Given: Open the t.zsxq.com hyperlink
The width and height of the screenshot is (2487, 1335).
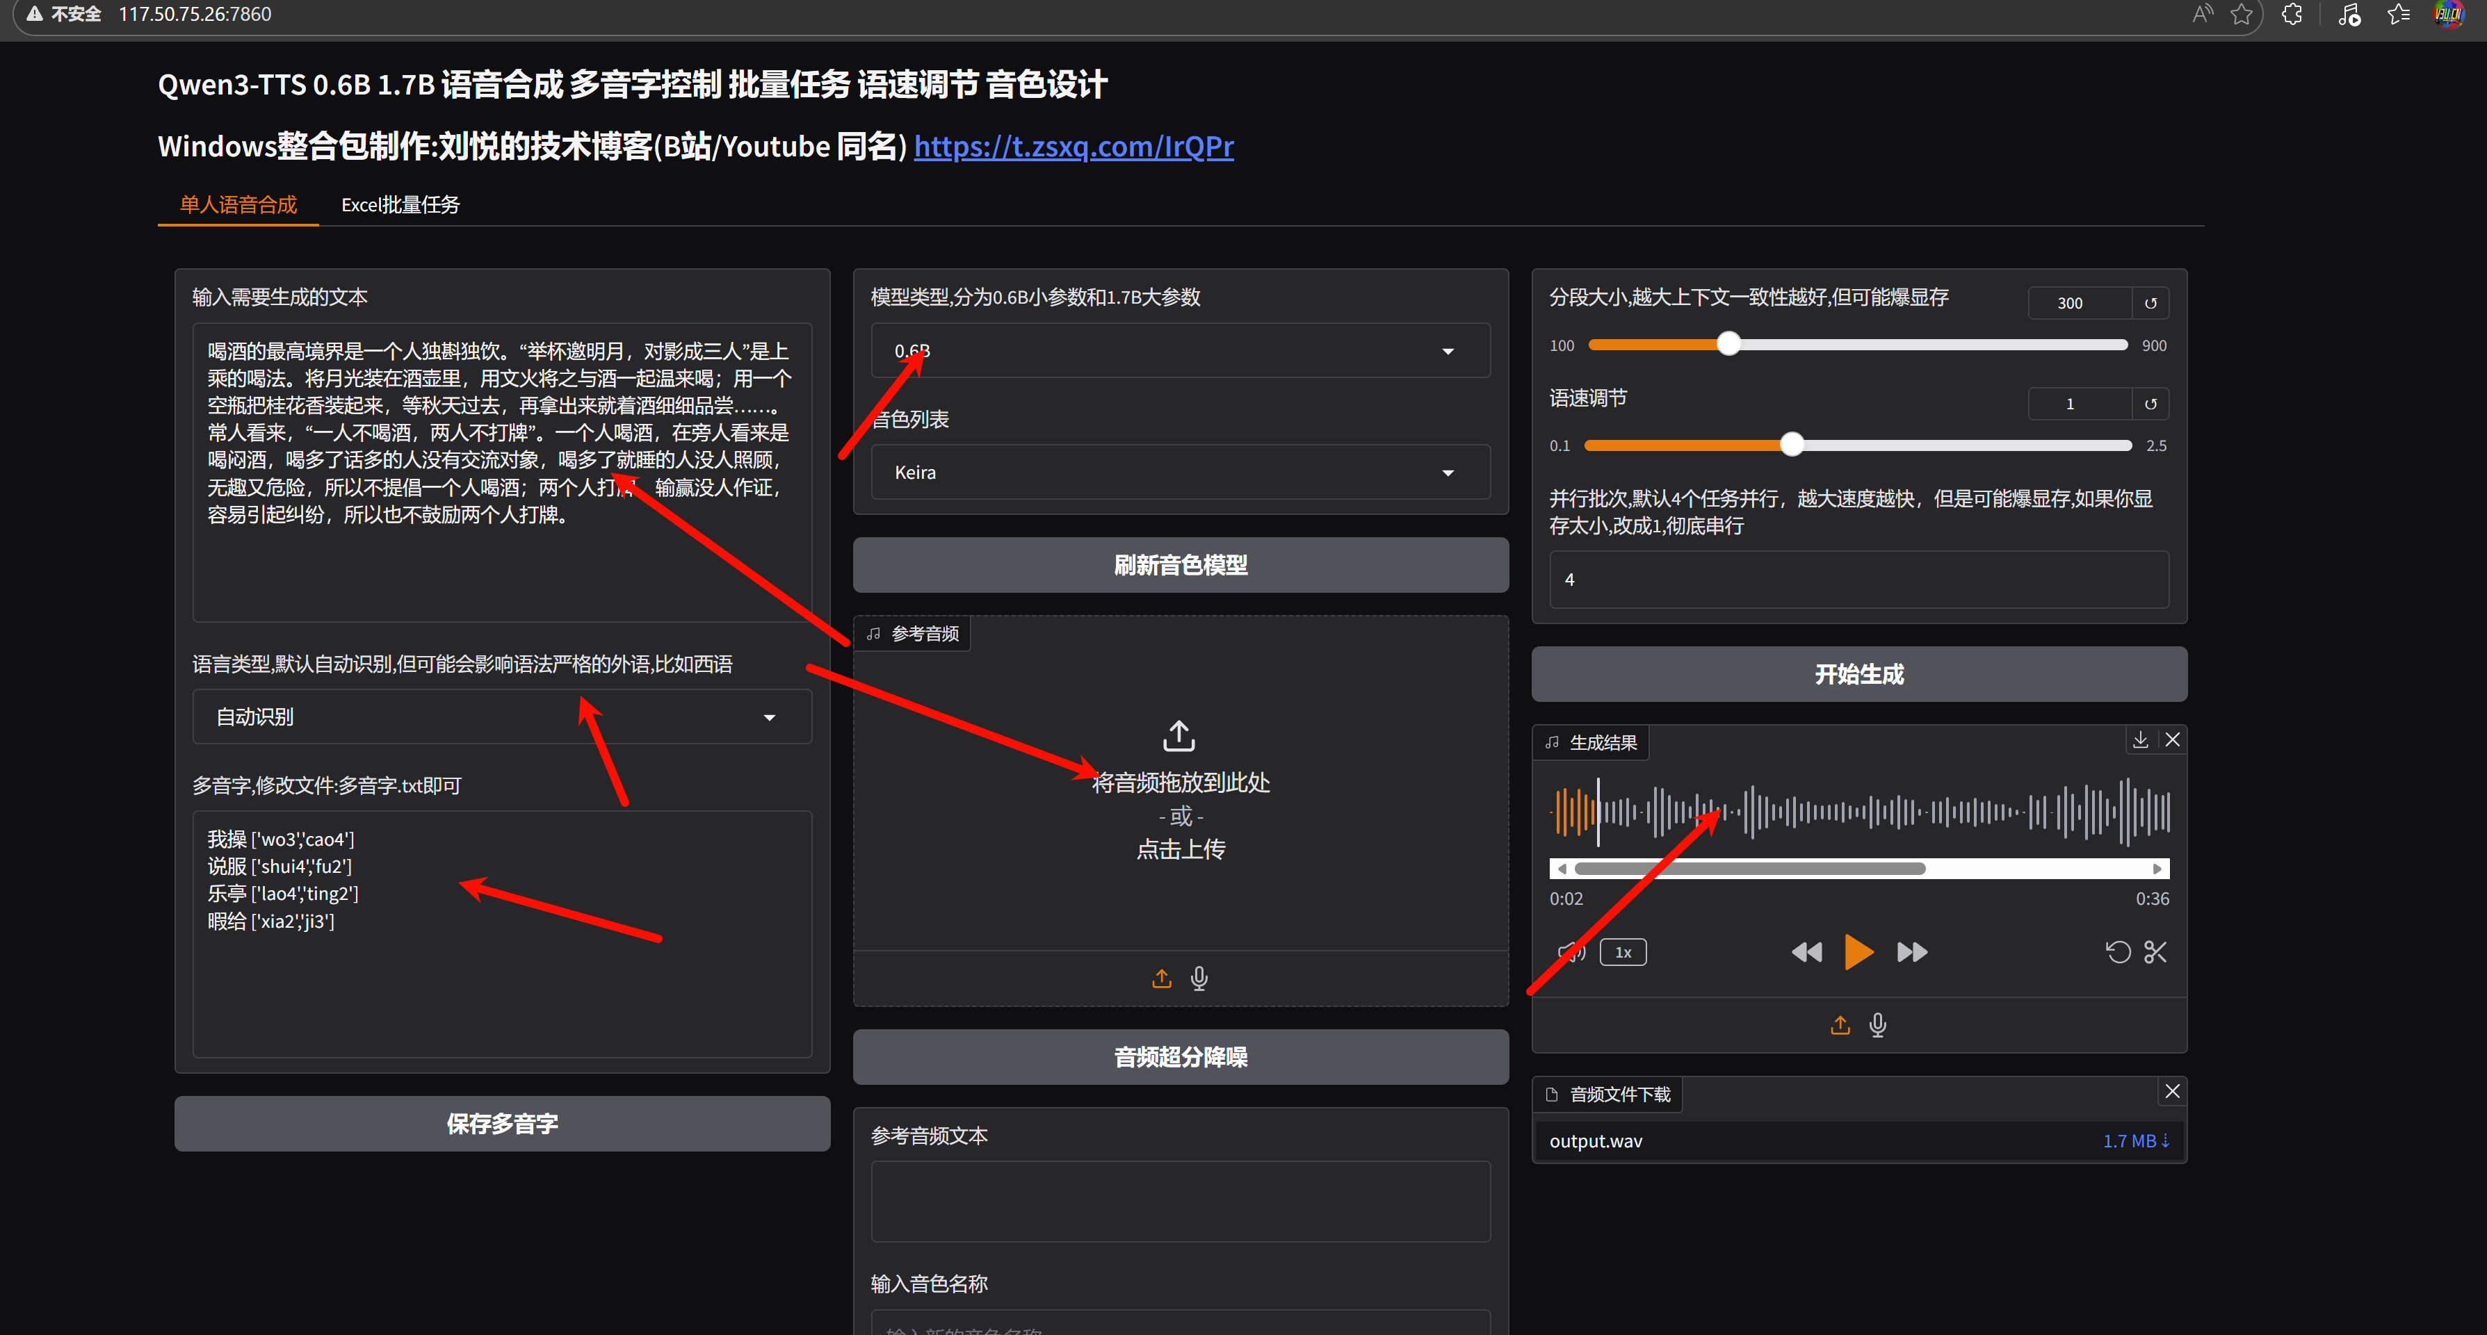Looking at the screenshot, I should tap(1074, 146).
